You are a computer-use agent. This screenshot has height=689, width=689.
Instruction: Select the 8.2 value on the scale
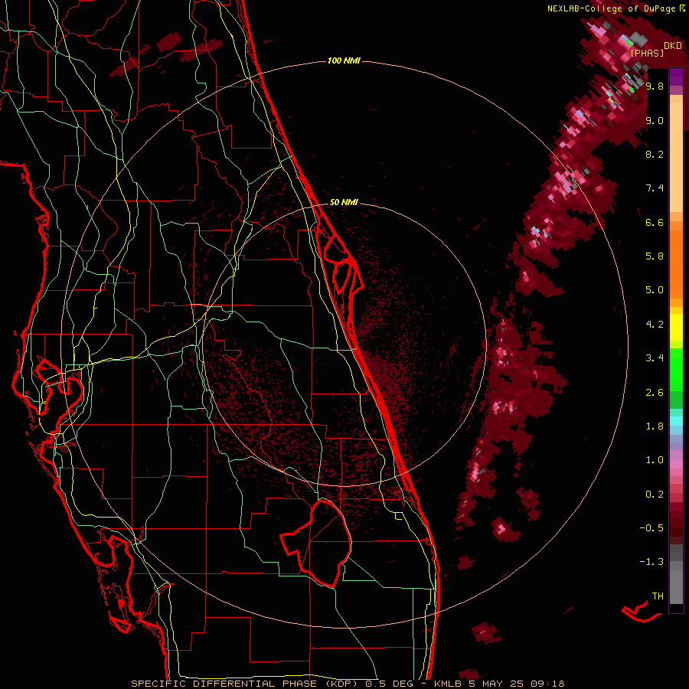655,154
